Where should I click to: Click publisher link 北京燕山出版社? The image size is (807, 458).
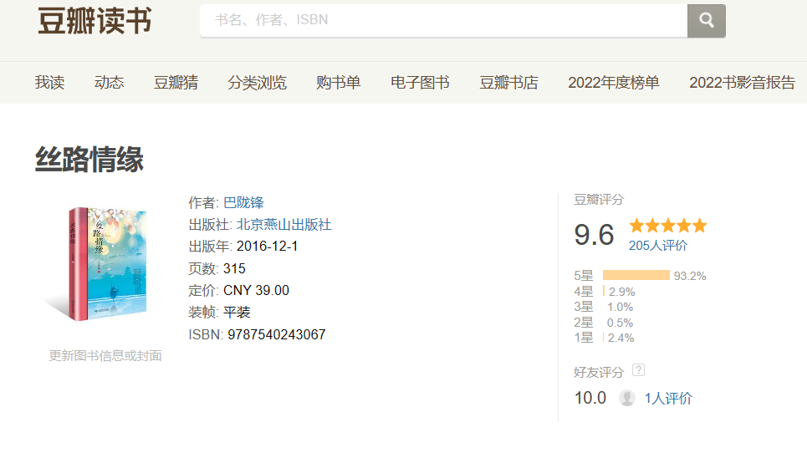tap(283, 225)
